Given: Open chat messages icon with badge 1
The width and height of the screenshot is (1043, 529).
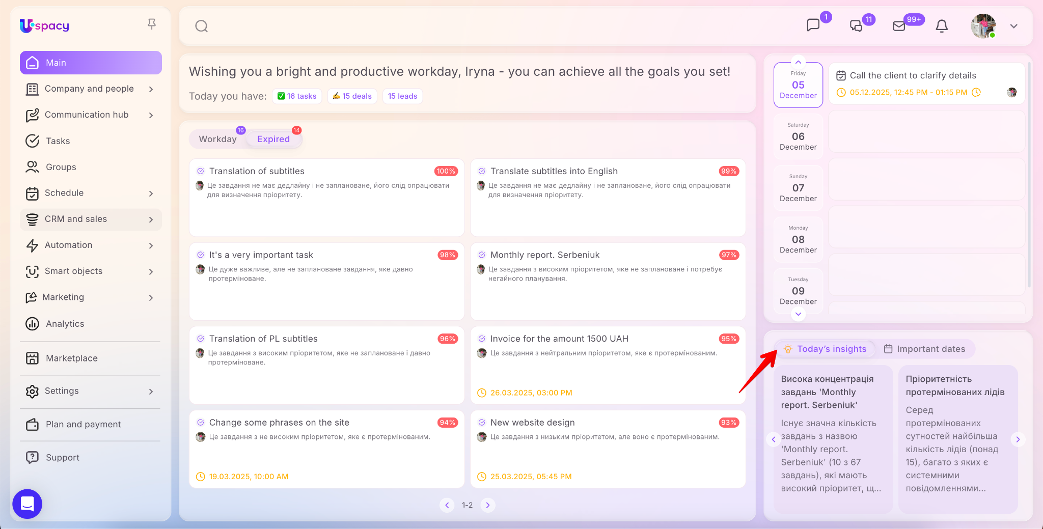Looking at the screenshot, I should point(813,25).
